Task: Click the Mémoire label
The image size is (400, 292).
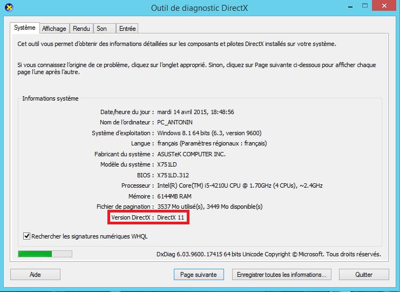Action: (x=141, y=196)
